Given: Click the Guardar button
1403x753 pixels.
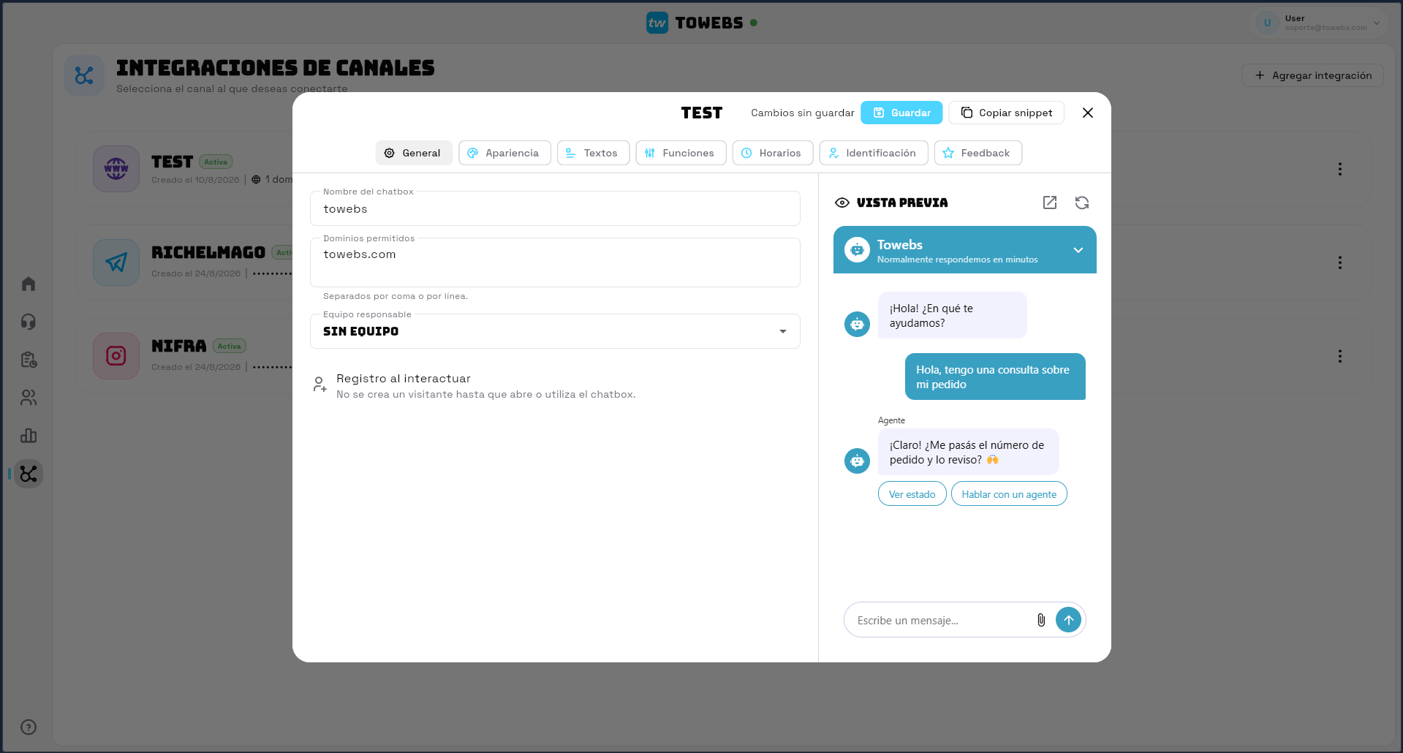Looking at the screenshot, I should pyautogui.click(x=901, y=113).
